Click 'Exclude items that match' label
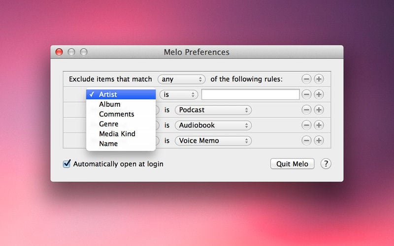 pos(110,79)
